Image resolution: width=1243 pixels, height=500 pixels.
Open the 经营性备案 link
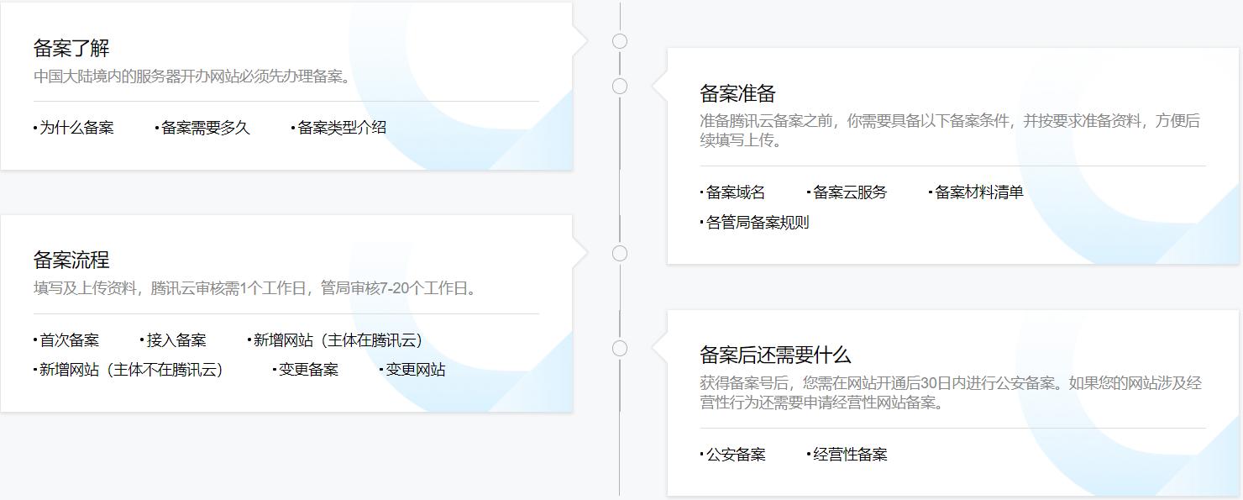pyautogui.click(x=850, y=455)
